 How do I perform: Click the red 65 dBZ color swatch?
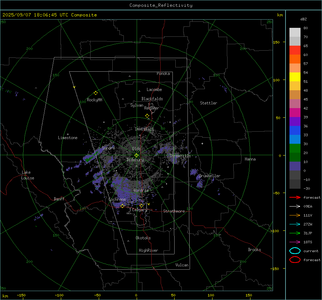(x=295, y=50)
